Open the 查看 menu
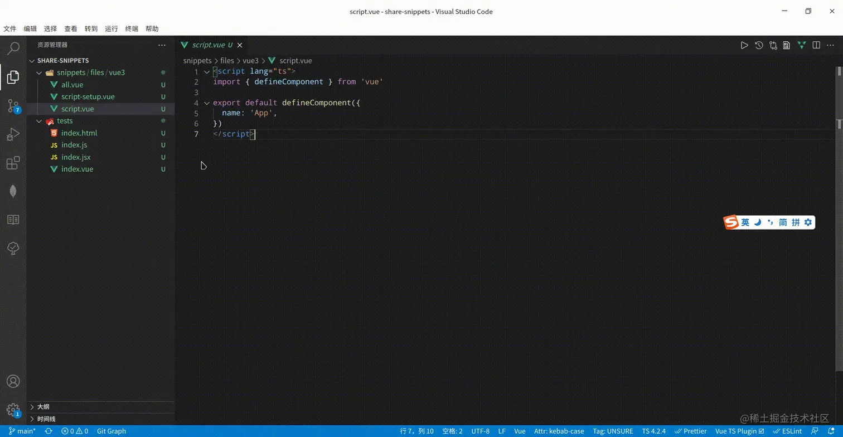The height and width of the screenshot is (437, 843). tap(71, 28)
